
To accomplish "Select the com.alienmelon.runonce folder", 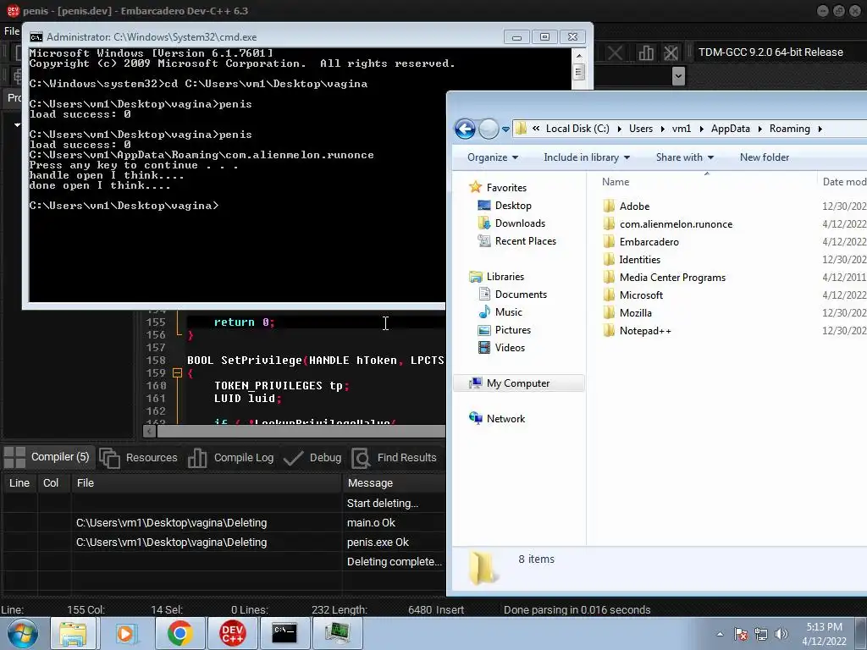I will (x=676, y=223).
